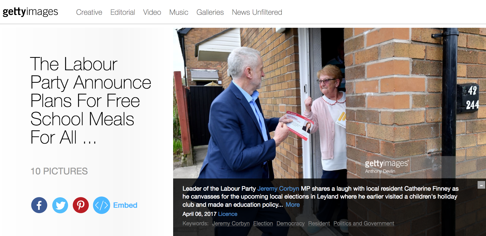
Task: Open News Unfiltered page
Action: [257, 12]
